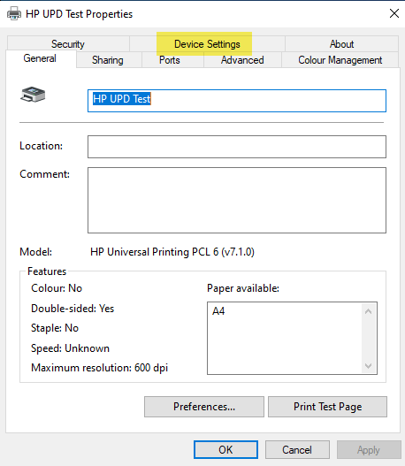The image size is (405, 466).
Task: Open the About tab
Action: (341, 44)
